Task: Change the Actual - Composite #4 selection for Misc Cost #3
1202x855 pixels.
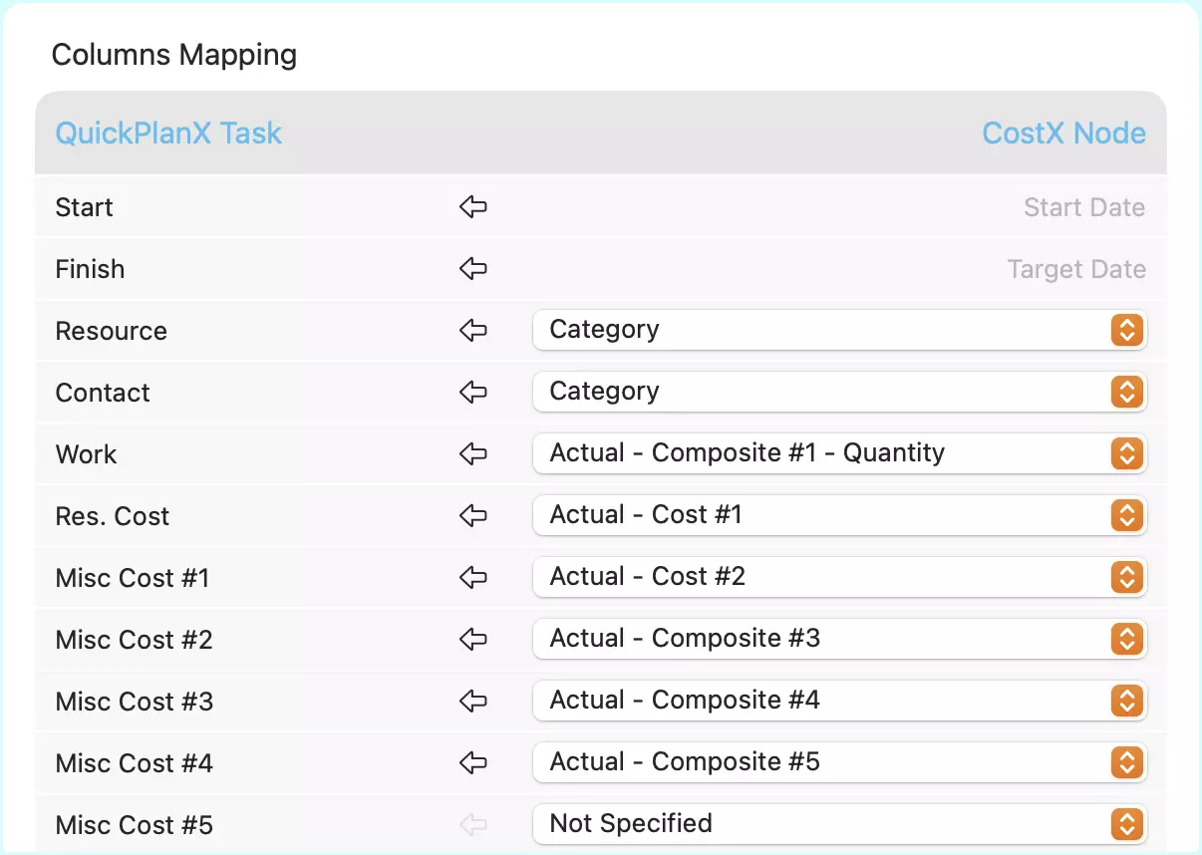Action: 840,702
